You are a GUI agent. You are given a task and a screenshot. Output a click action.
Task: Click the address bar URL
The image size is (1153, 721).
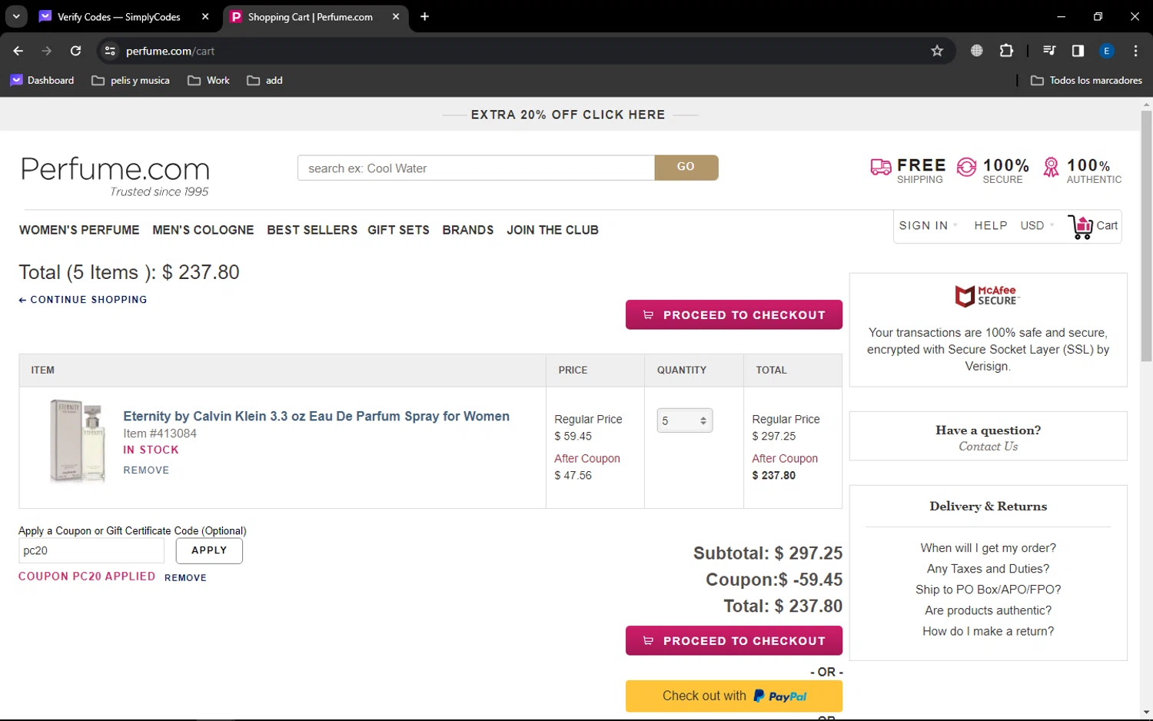[170, 51]
